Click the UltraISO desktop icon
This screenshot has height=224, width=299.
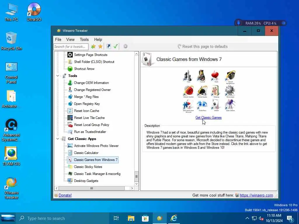(x=34, y=12)
